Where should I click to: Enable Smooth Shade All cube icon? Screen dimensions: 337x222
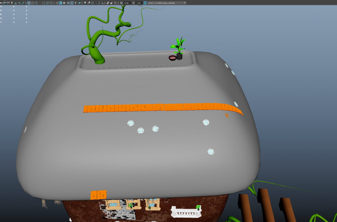point(61,3)
